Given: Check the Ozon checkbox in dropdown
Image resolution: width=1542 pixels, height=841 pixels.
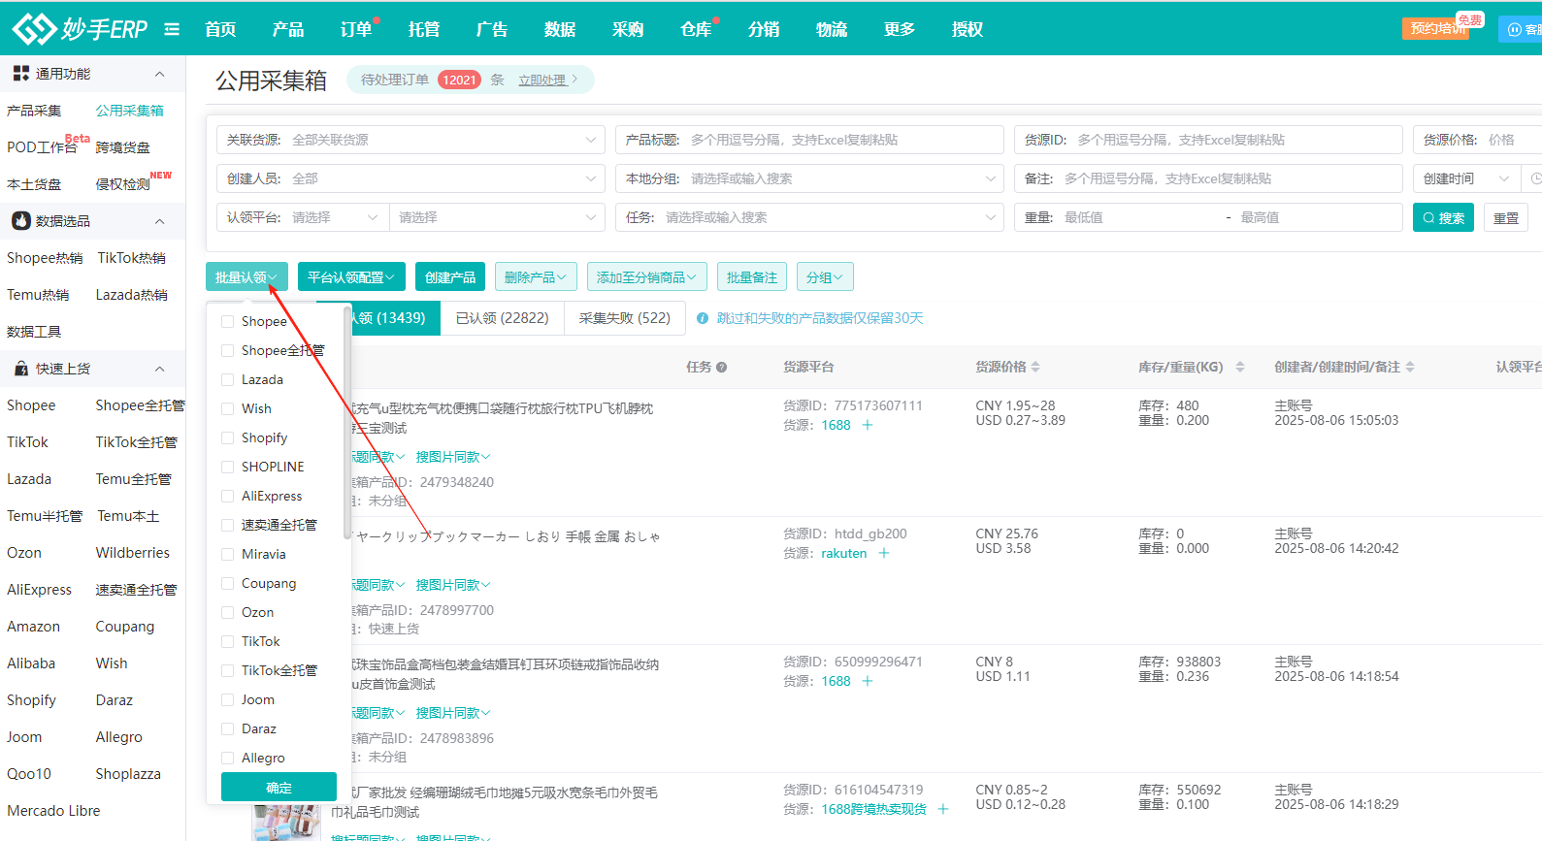Looking at the screenshot, I should [x=227, y=612].
